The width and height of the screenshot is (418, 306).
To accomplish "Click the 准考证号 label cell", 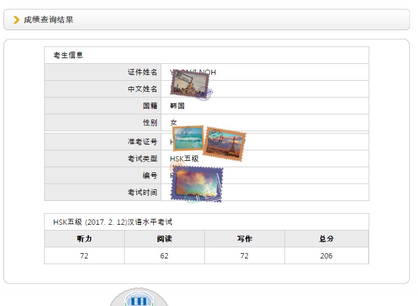I will pyautogui.click(x=103, y=142).
